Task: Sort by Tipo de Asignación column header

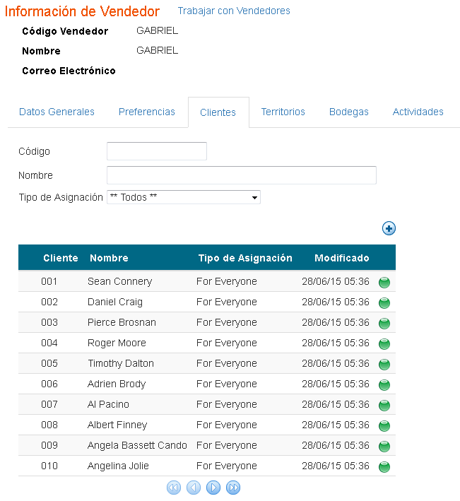Action: [245, 258]
